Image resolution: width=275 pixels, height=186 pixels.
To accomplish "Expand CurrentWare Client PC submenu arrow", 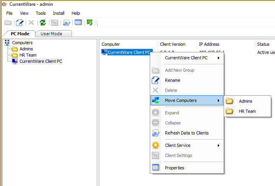I will [219, 58].
